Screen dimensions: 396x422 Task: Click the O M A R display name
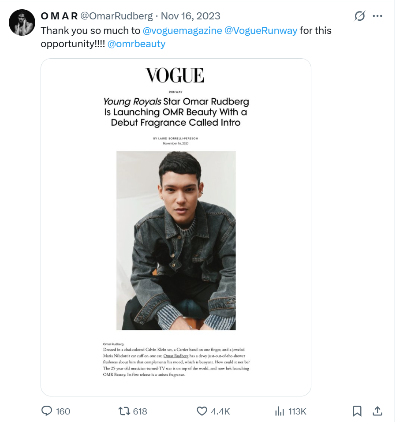59,16
